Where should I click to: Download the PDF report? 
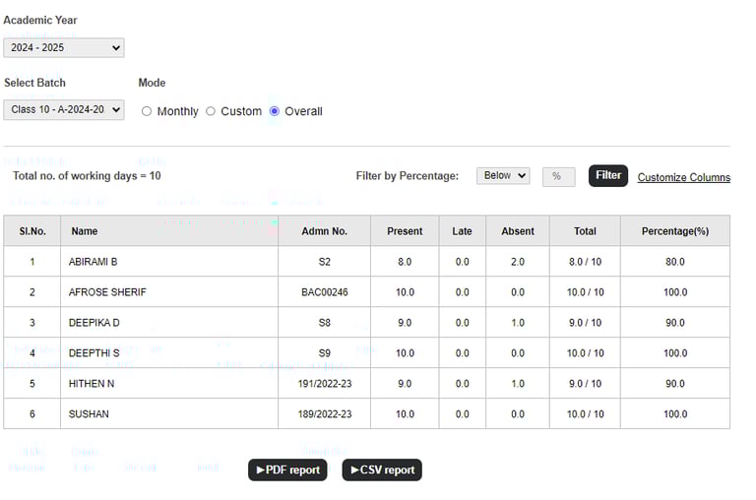pos(287,469)
